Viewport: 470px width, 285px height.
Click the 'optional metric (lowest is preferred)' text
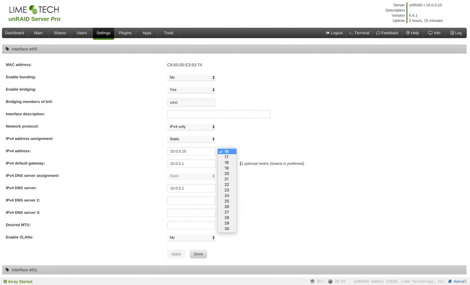click(274, 163)
